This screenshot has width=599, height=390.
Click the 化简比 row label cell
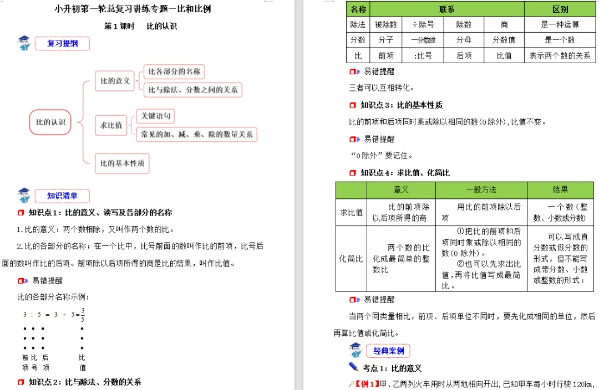(x=351, y=259)
